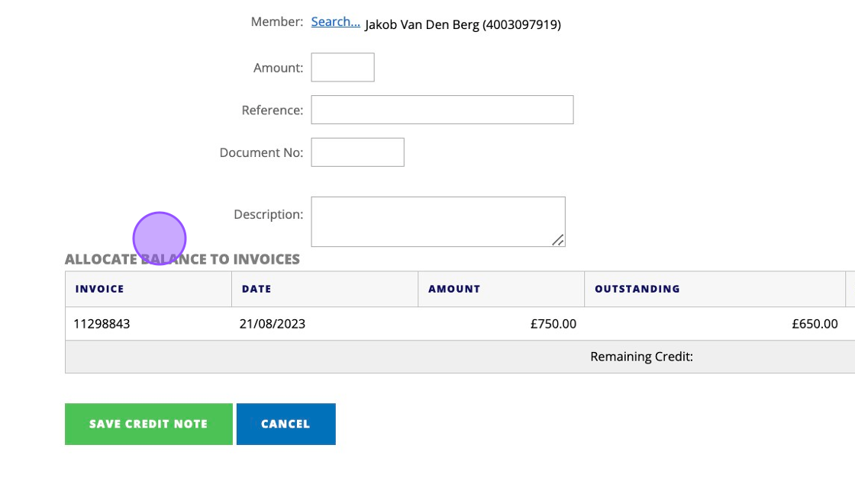The height and width of the screenshot is (477, 855).
Task: Click inside the Description textarea
Action: [x=437, y=221]
